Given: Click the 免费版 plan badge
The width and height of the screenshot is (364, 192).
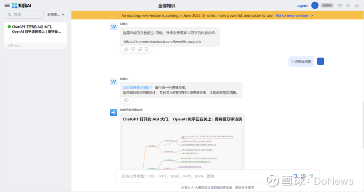Looking at the screenshot, I should (327, 5).
